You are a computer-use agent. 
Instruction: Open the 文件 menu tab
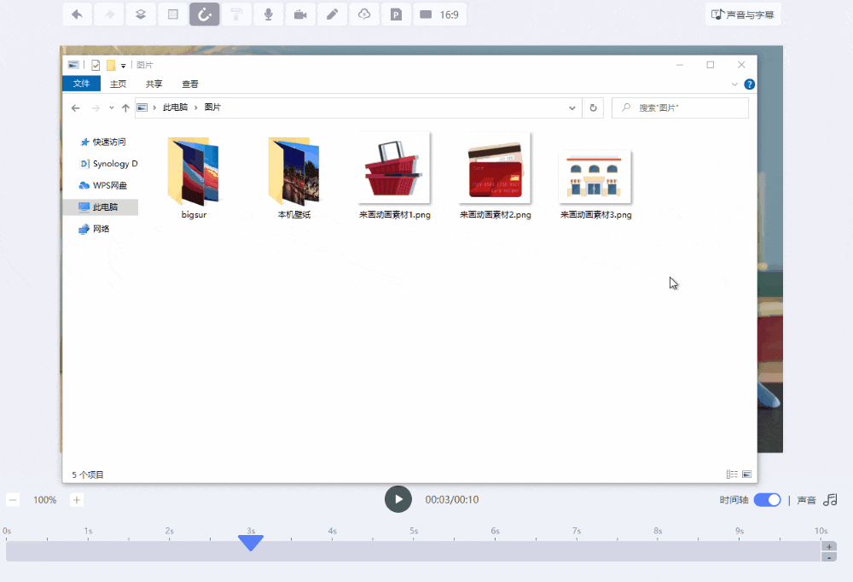(x=81, y=84)
